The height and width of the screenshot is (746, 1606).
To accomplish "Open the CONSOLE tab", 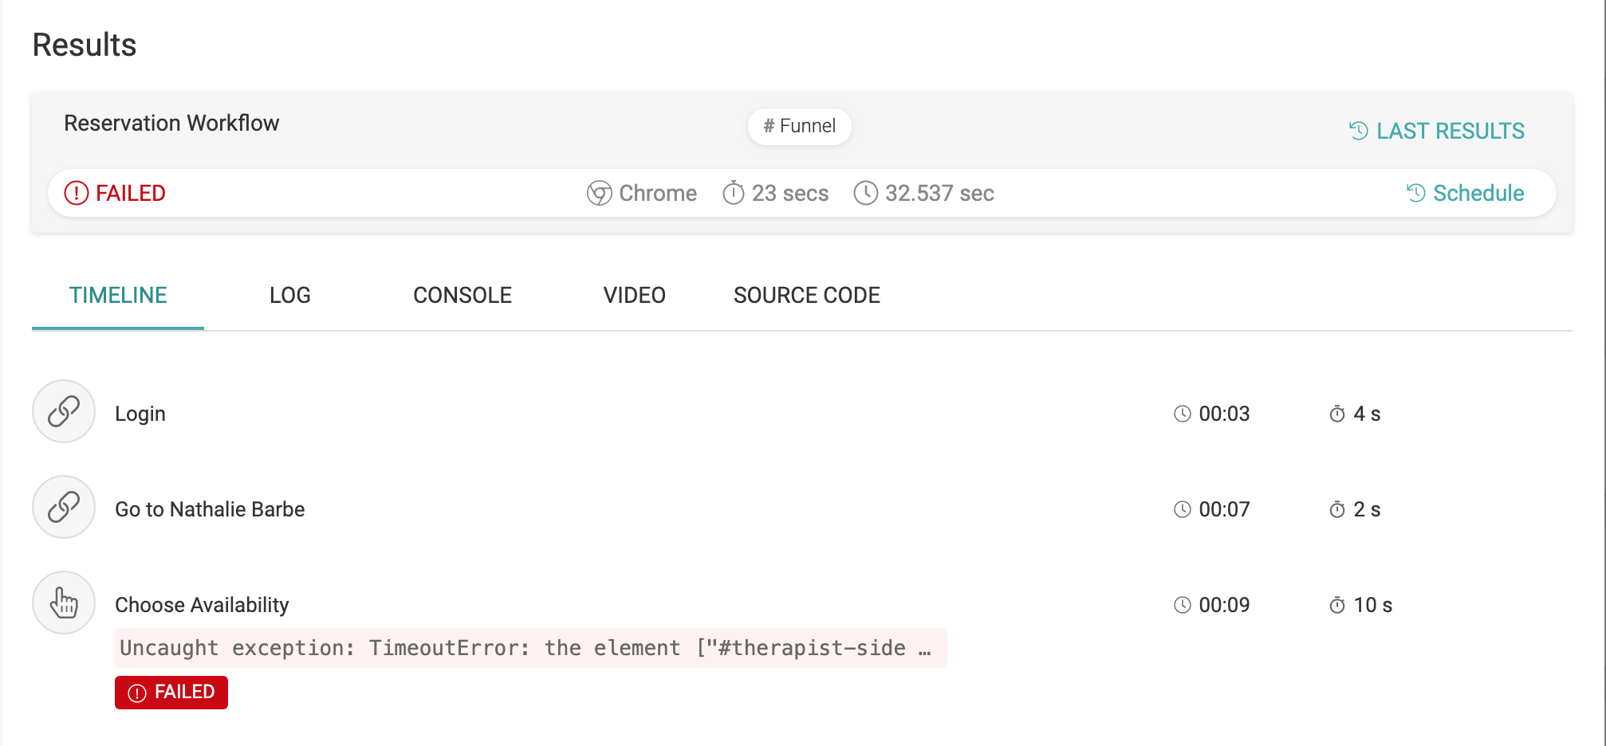I will (462, 295).
